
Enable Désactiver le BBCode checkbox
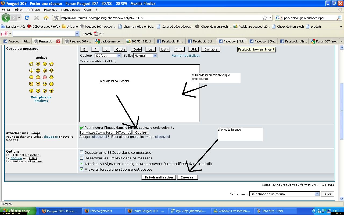tap(82, 152)
